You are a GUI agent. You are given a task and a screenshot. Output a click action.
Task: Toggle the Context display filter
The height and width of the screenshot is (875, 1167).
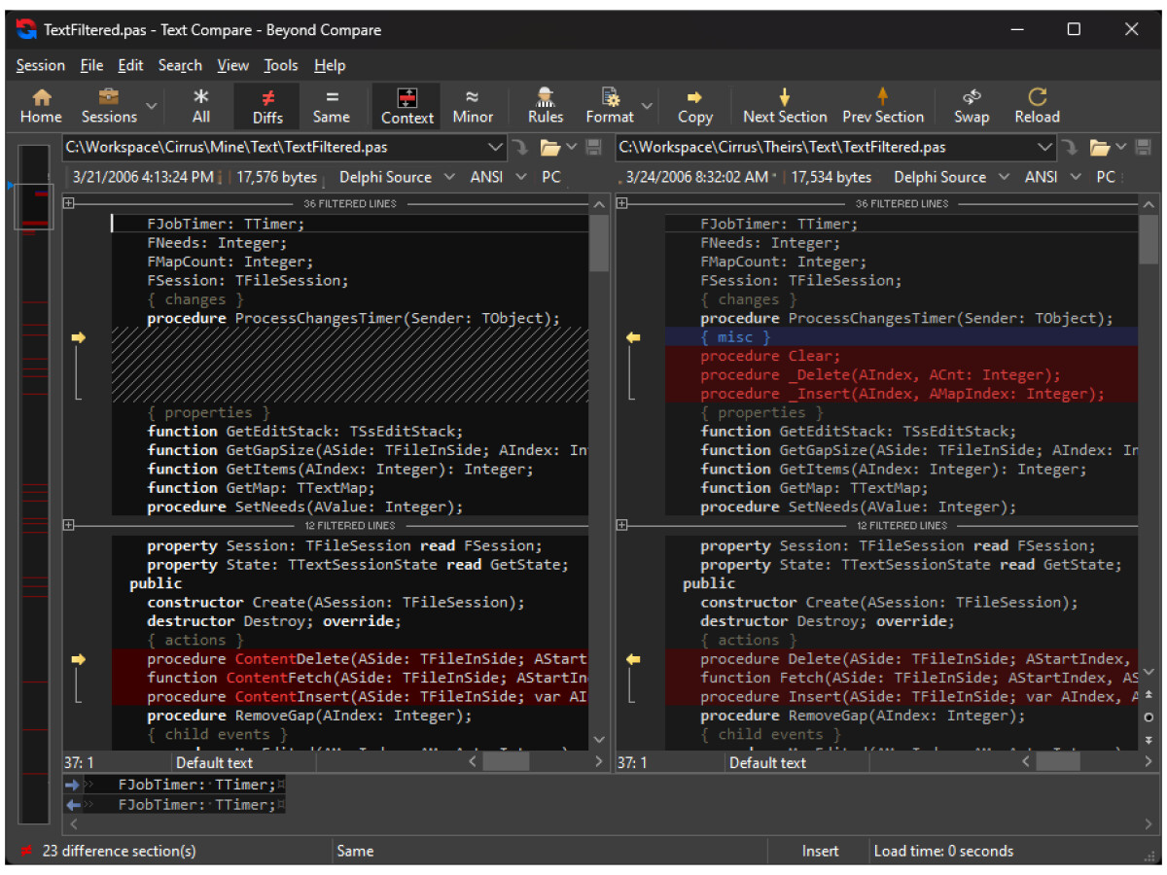click(407, 106)
